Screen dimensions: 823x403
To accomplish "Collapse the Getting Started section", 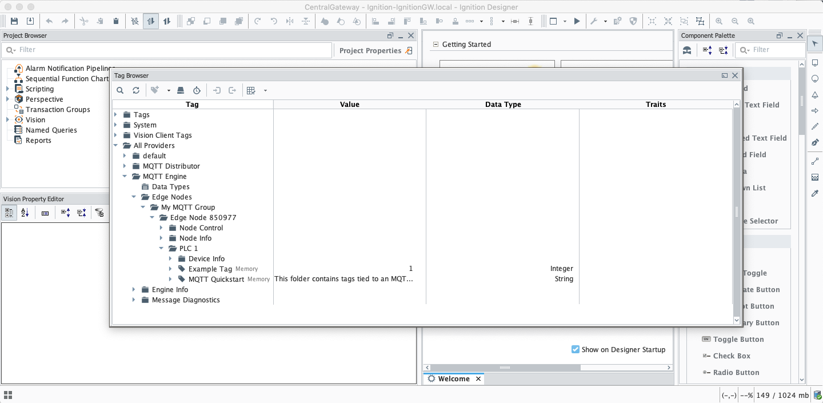I will click(x=436, y=44).
